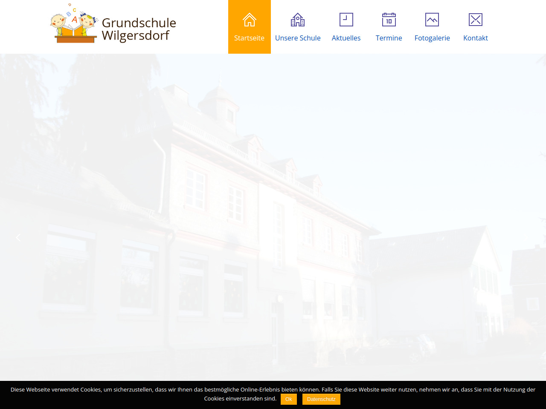Open the Datenschutz privacy button

pyautogui.click(x=321, y=399)
